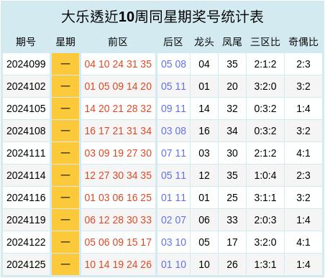
Task: Click front numbers 01 03 06 16 25
Action: [x=118, y=198]
